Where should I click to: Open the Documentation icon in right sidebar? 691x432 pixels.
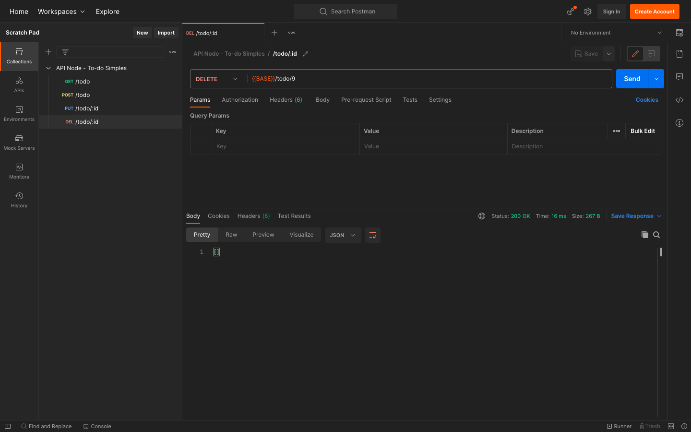pos(679,54)
